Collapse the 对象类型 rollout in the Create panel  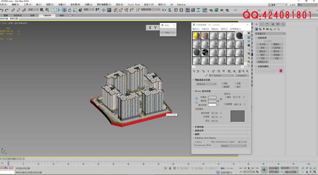point(270,38)
